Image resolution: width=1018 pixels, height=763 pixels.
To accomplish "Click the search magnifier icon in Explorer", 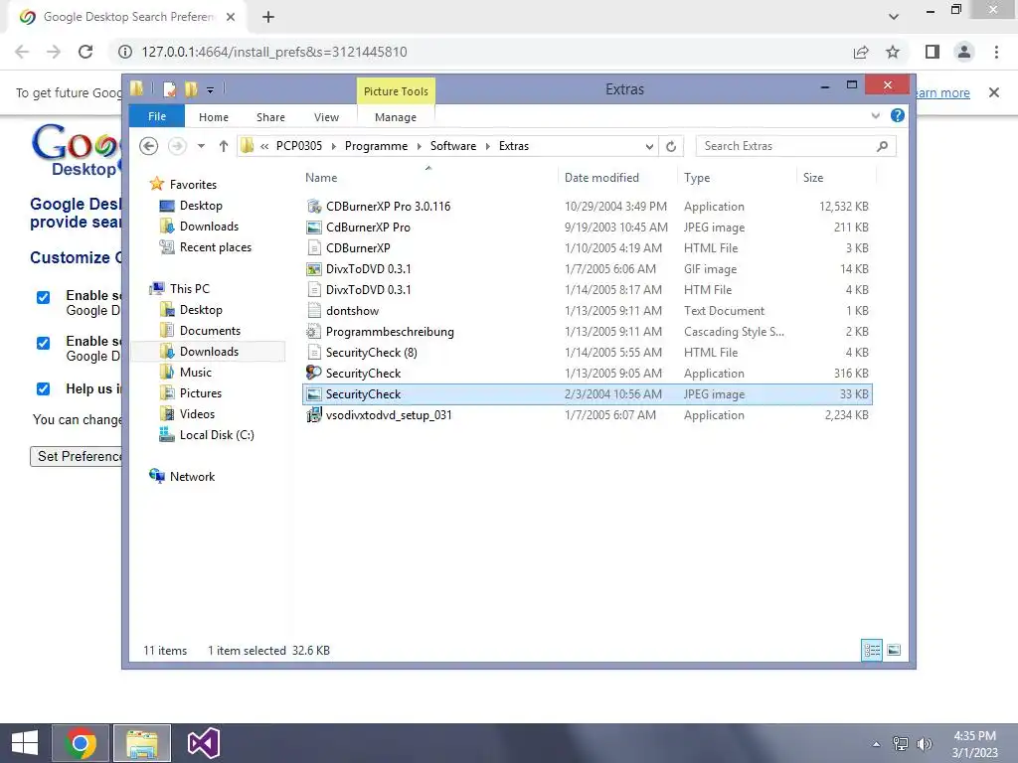I will tap(883, 146).
